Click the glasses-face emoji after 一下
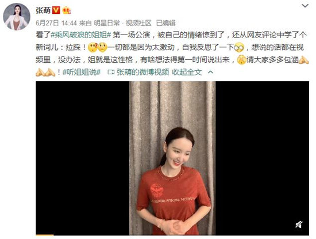316x239 pixels. tap(239, 47)
